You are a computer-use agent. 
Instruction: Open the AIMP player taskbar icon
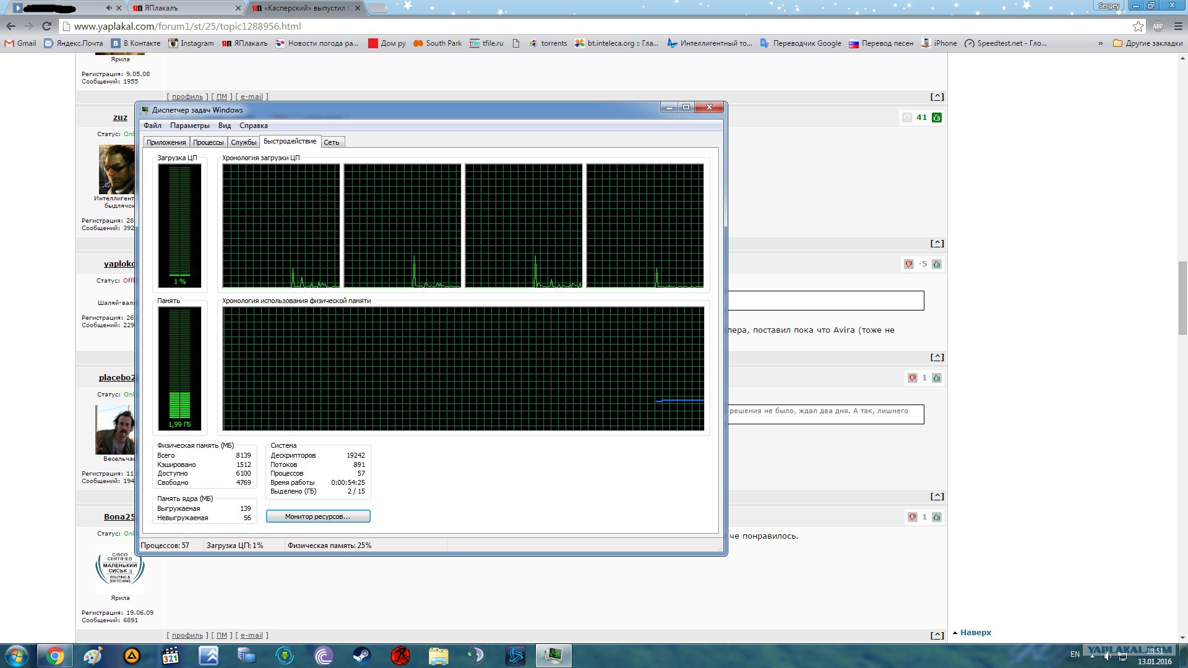(x=132, y=656)
